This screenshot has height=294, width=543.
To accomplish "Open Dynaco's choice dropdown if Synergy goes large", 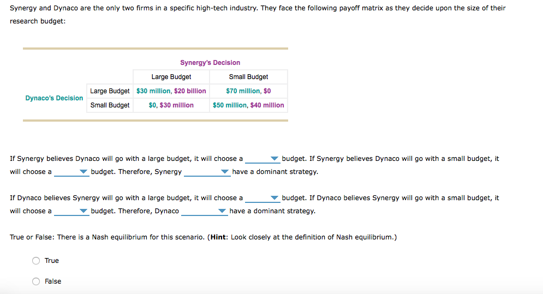I will pos(262,199).
